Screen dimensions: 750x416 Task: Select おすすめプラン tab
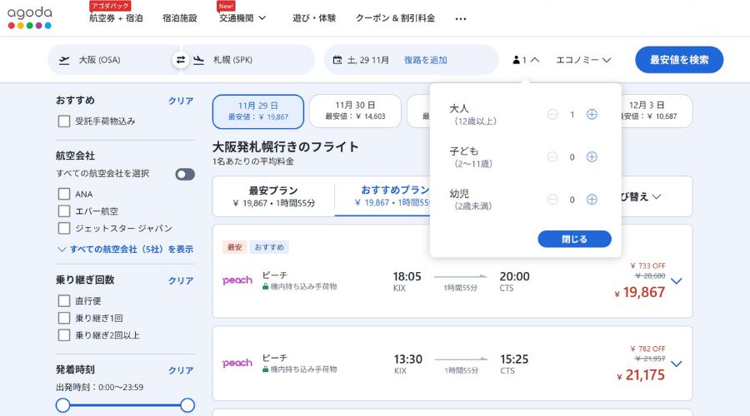coord(382,196)
